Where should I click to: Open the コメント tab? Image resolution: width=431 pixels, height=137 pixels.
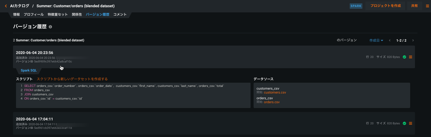tap(120, 14)
